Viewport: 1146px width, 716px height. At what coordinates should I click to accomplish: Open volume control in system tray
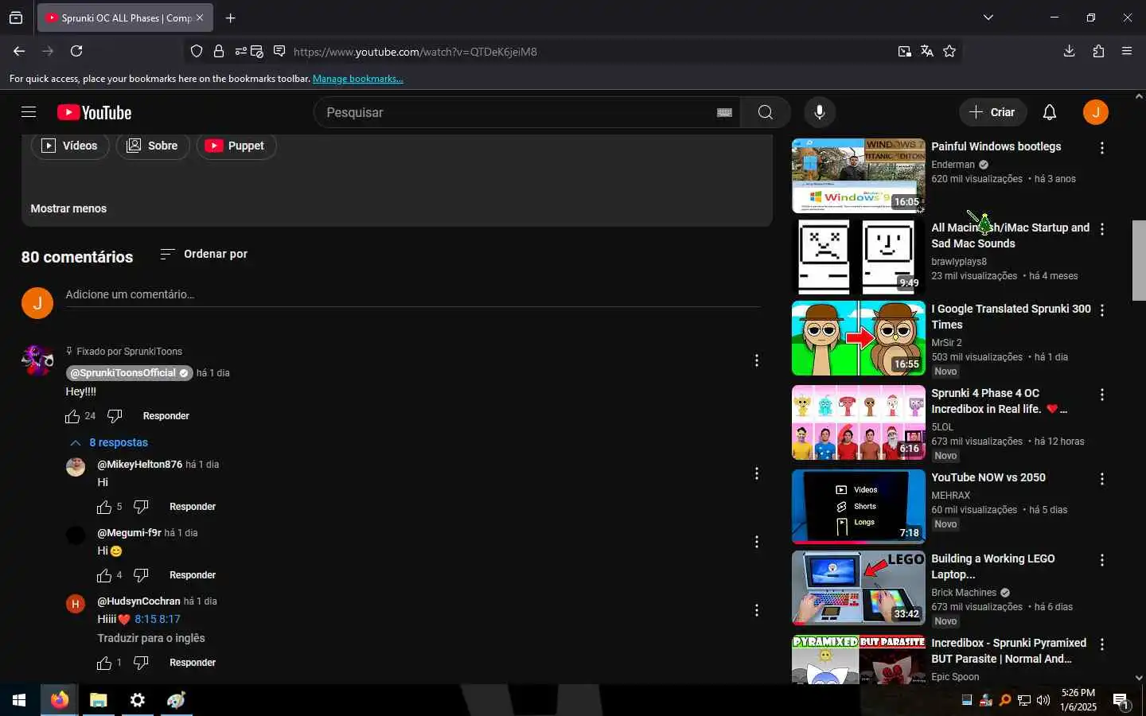[1043, 700]
